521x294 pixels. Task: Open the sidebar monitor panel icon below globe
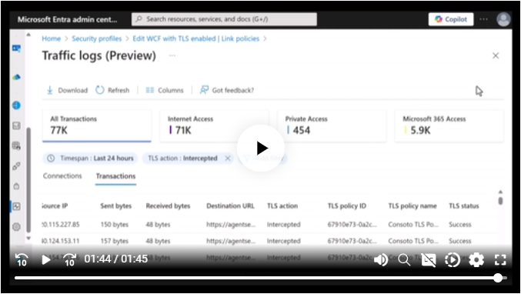(16, 125)
